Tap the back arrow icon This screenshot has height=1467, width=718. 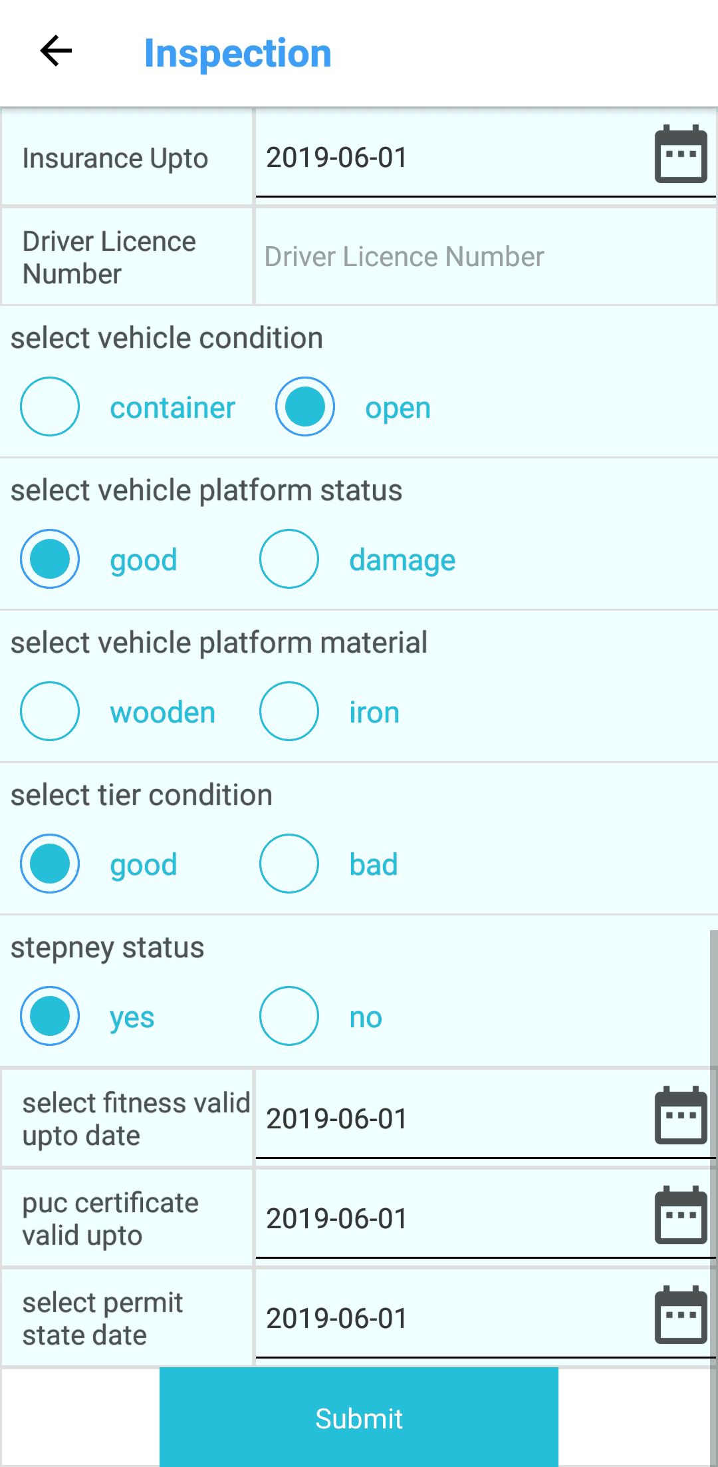pyautogui.click(x=56, y=51)
